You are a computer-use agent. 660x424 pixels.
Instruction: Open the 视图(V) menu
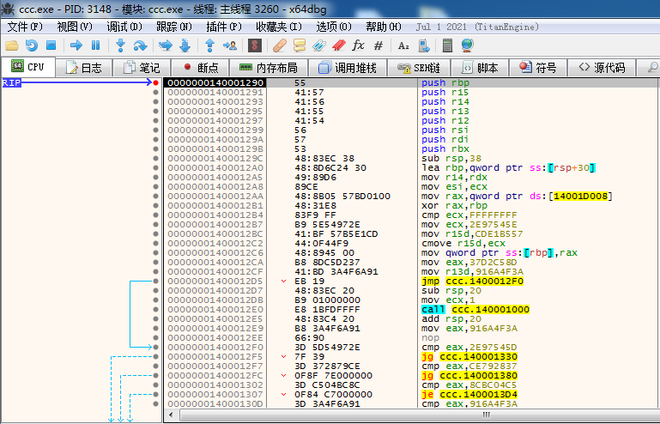click(x=75, y=27)
